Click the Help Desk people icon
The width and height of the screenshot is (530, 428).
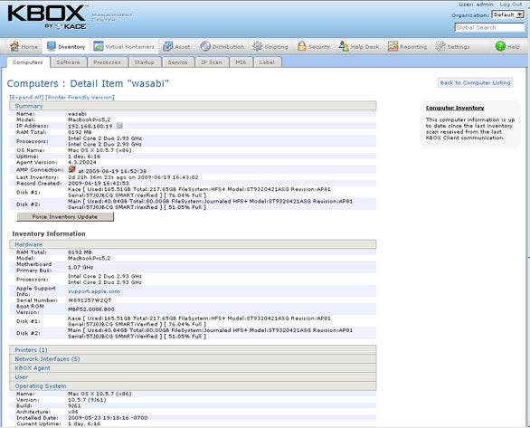[344, 46]
